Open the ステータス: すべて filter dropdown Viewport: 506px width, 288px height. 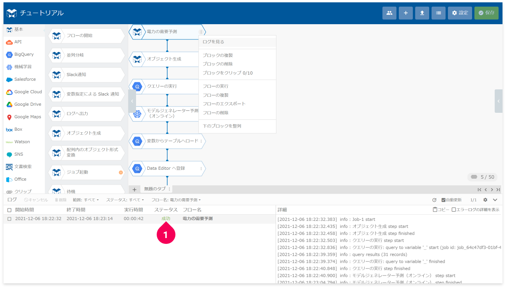tap(125, 200)
